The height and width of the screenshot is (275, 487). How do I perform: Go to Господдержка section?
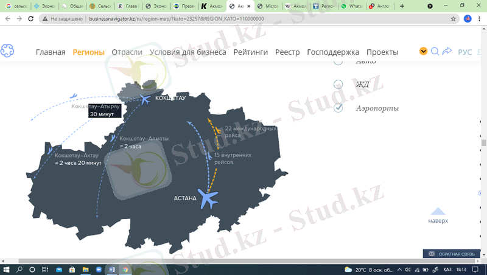pos(333,52)
